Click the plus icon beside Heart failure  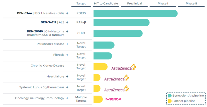67,77
